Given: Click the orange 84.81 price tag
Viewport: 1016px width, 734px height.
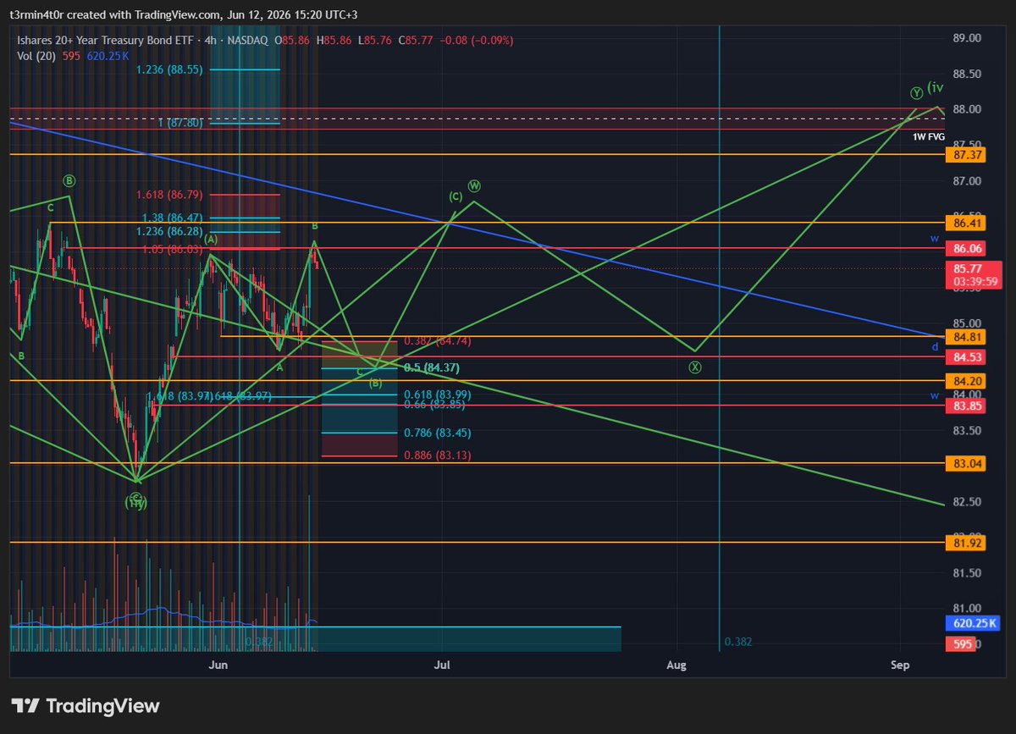Looking at the screenshot, I should tap(968, 337).
